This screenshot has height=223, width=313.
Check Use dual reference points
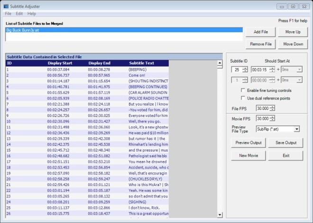243,98
